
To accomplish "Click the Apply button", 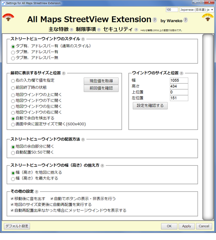I will 187,226.
